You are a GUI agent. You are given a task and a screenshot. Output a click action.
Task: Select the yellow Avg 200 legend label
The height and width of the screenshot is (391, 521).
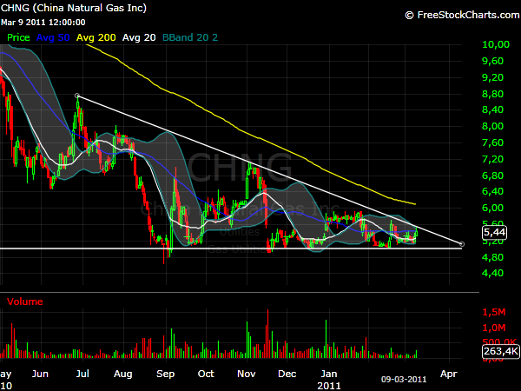tap(96, 37)
